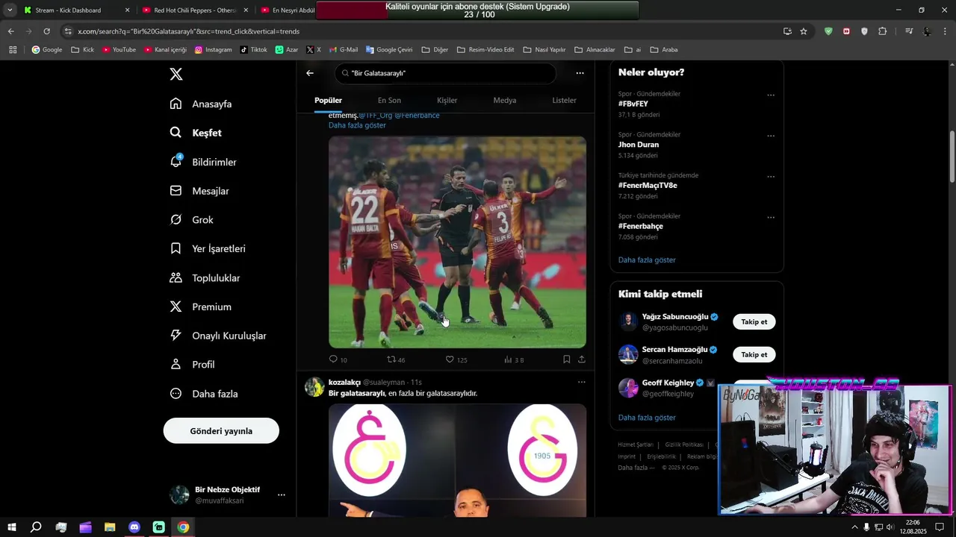Open Instagram bookmark in bookmarks bar
The height and width of the screenshot is (537, 956).
point(213,50)
